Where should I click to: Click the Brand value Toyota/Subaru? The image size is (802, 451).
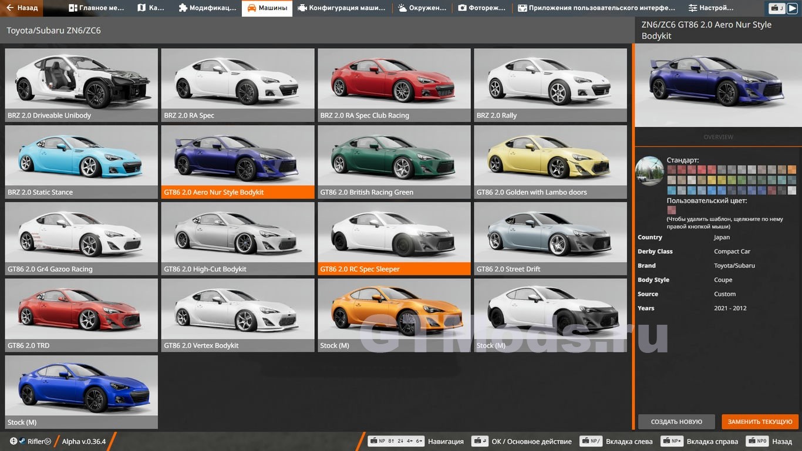tap(734, 265)
